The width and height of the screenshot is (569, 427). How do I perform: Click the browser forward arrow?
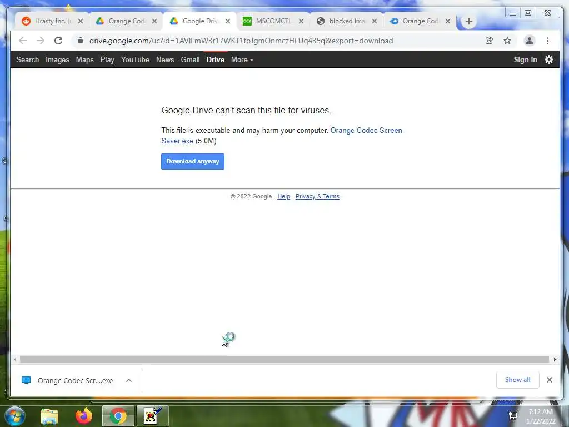pyautogui.click(x=40, y=41)
